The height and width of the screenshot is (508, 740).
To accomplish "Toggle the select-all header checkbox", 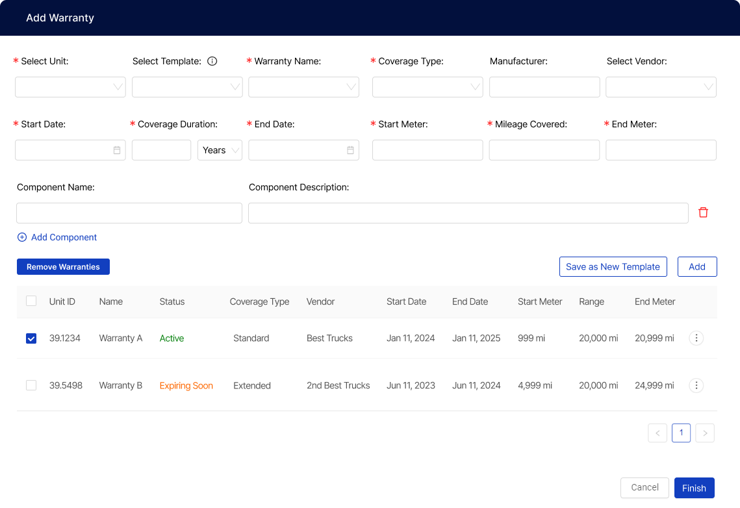I will pyautogui.click(x=31, y=301).
